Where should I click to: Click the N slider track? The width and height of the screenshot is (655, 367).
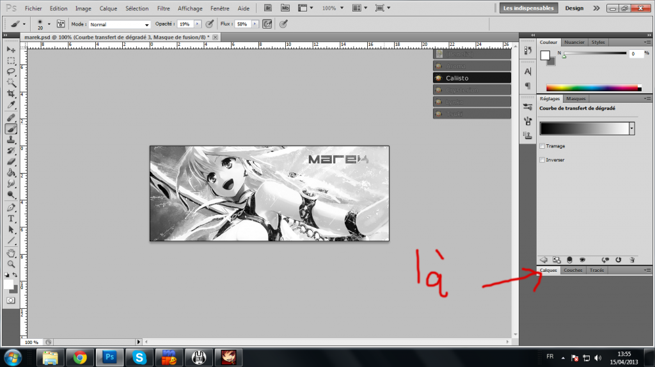point(594,54)
